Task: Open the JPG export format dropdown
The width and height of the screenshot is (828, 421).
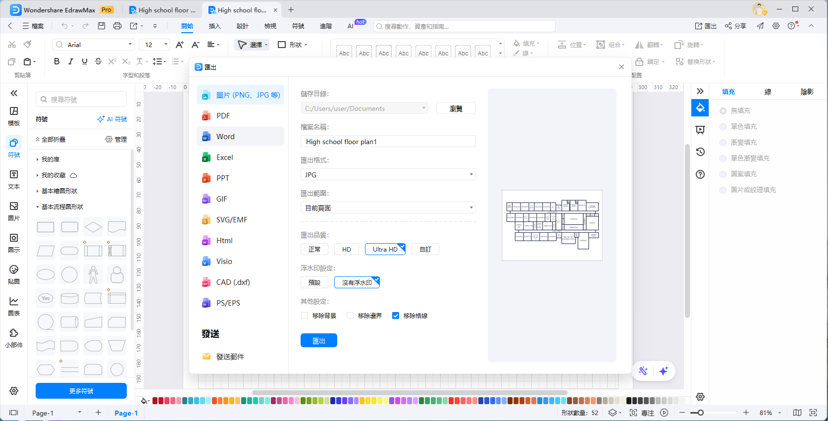Action: point(388,175)
